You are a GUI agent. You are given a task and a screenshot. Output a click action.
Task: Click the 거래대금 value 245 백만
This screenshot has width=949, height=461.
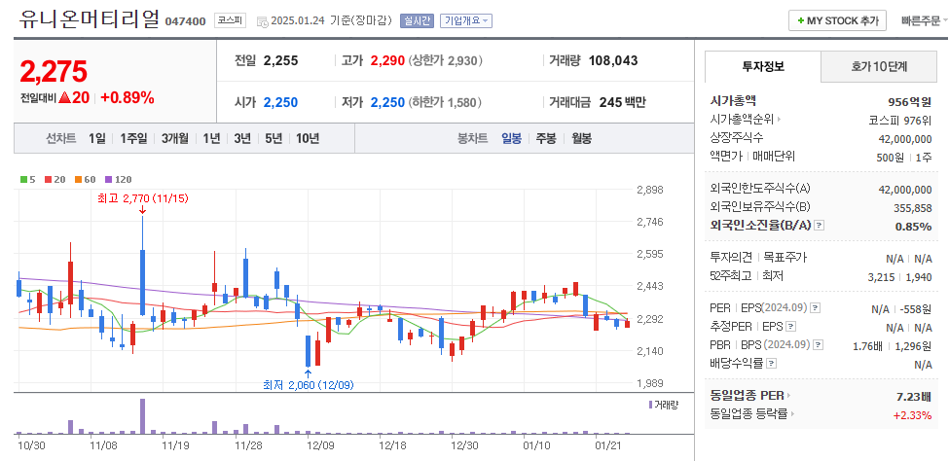[x=623, y=102]
